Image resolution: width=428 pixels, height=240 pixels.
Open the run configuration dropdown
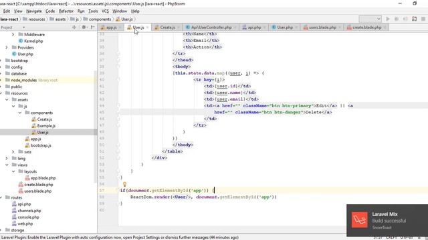click(370, 19)
